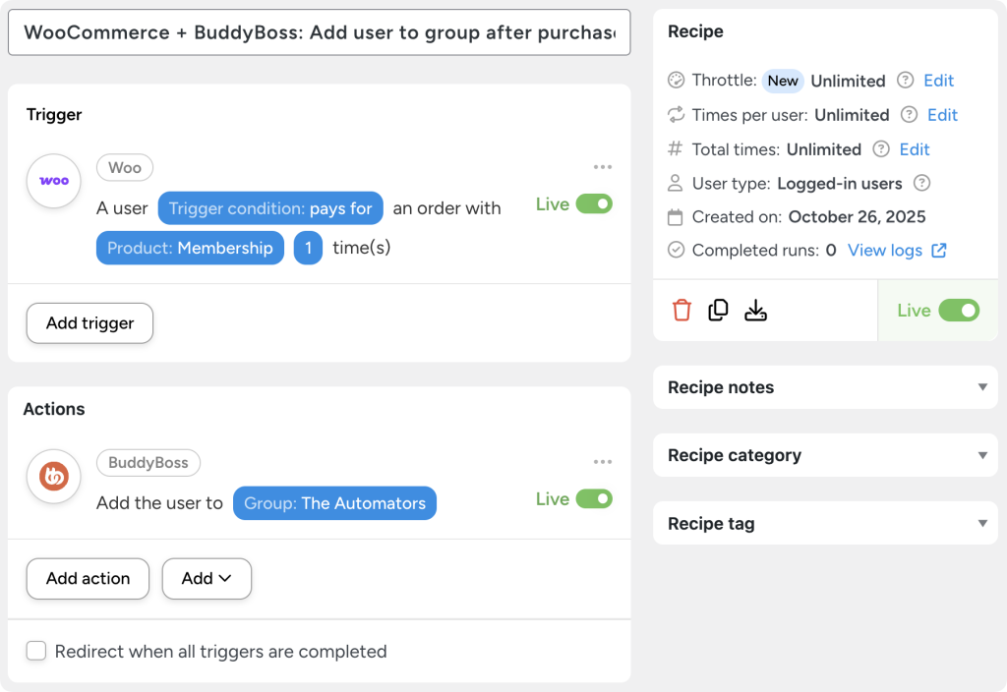Open the Add dropdown under Actions
The image size is (1007, 692).
pos(207,579)
